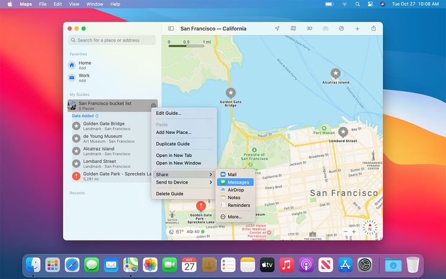This screenshot has height=279, width=446.
Task: Toggle the 3D view button
Action: (309, 29)
